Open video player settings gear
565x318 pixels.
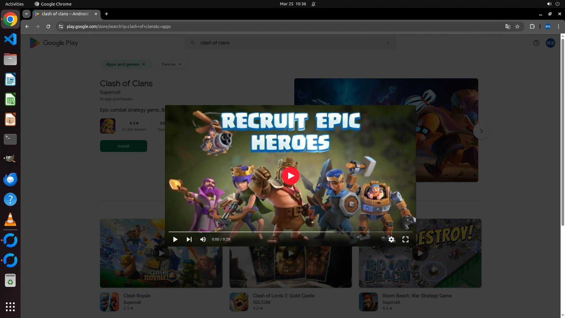[391, 239]
